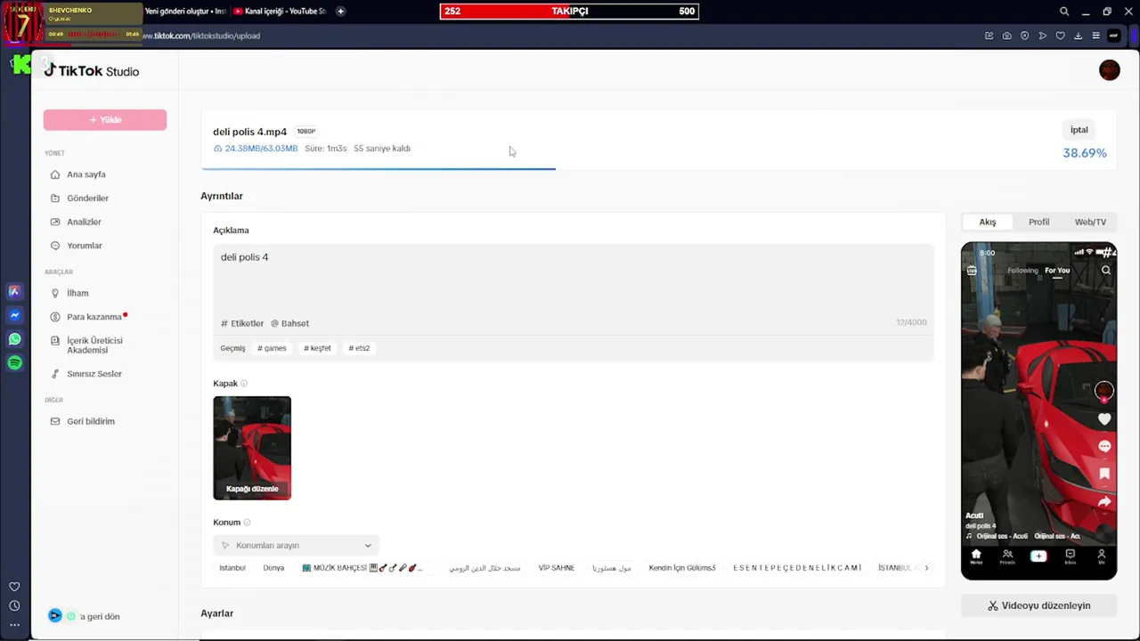This screenshot has width=1140, height=641.
Task: Click the snapshot camera toolbar icon
Action: [x=1006, y=36]
